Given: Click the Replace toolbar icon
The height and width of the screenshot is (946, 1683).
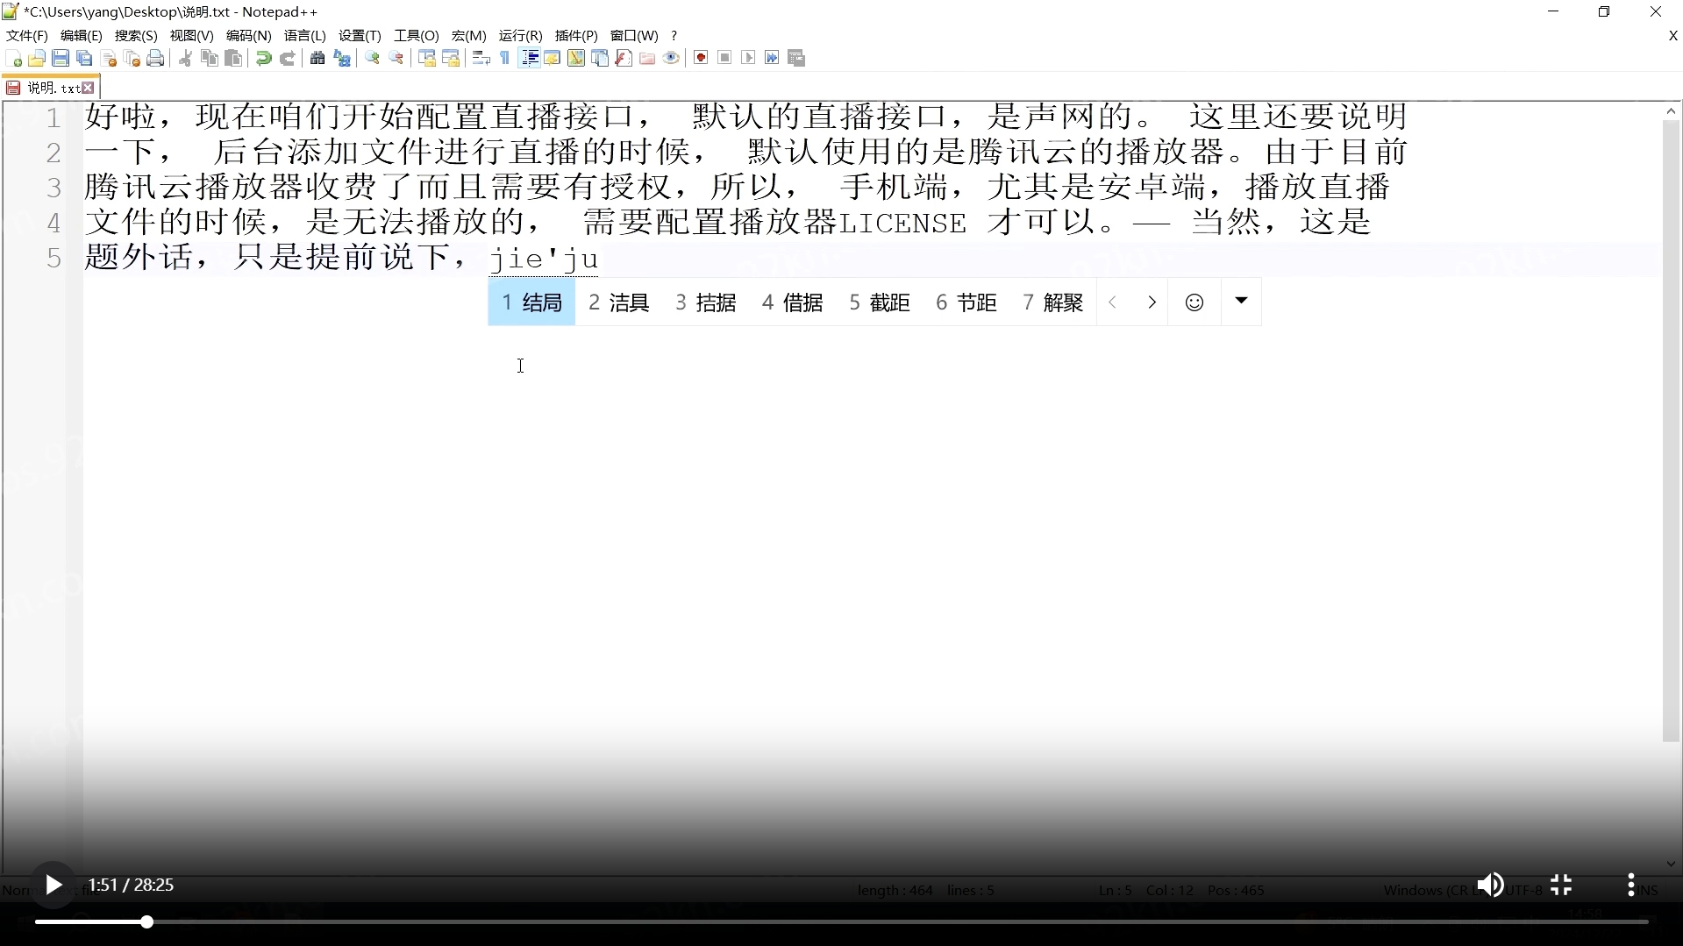Looking at the screenshot, I should (x=342, y=58).
